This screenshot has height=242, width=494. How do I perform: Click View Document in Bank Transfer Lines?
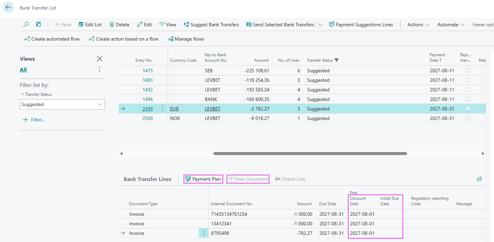pyautogui.click(x=248, y=179)
